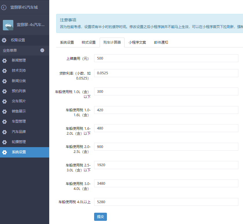Focus the 1.0-1.6L tax field with 420
Screen dimensions: 243x224
click(x=166, y=110)
